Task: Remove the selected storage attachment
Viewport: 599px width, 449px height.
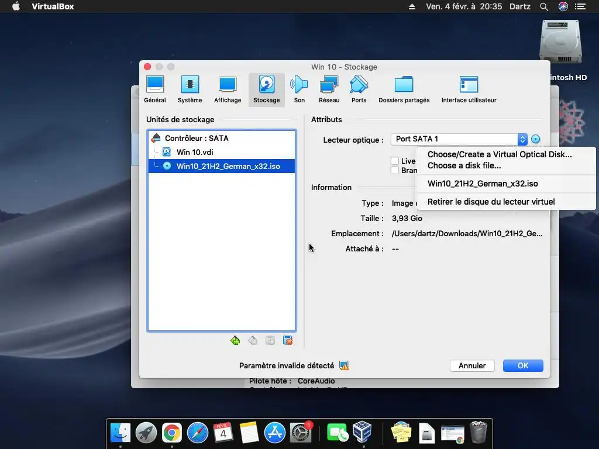Action: pyautogui.click(x=288, y=340)
